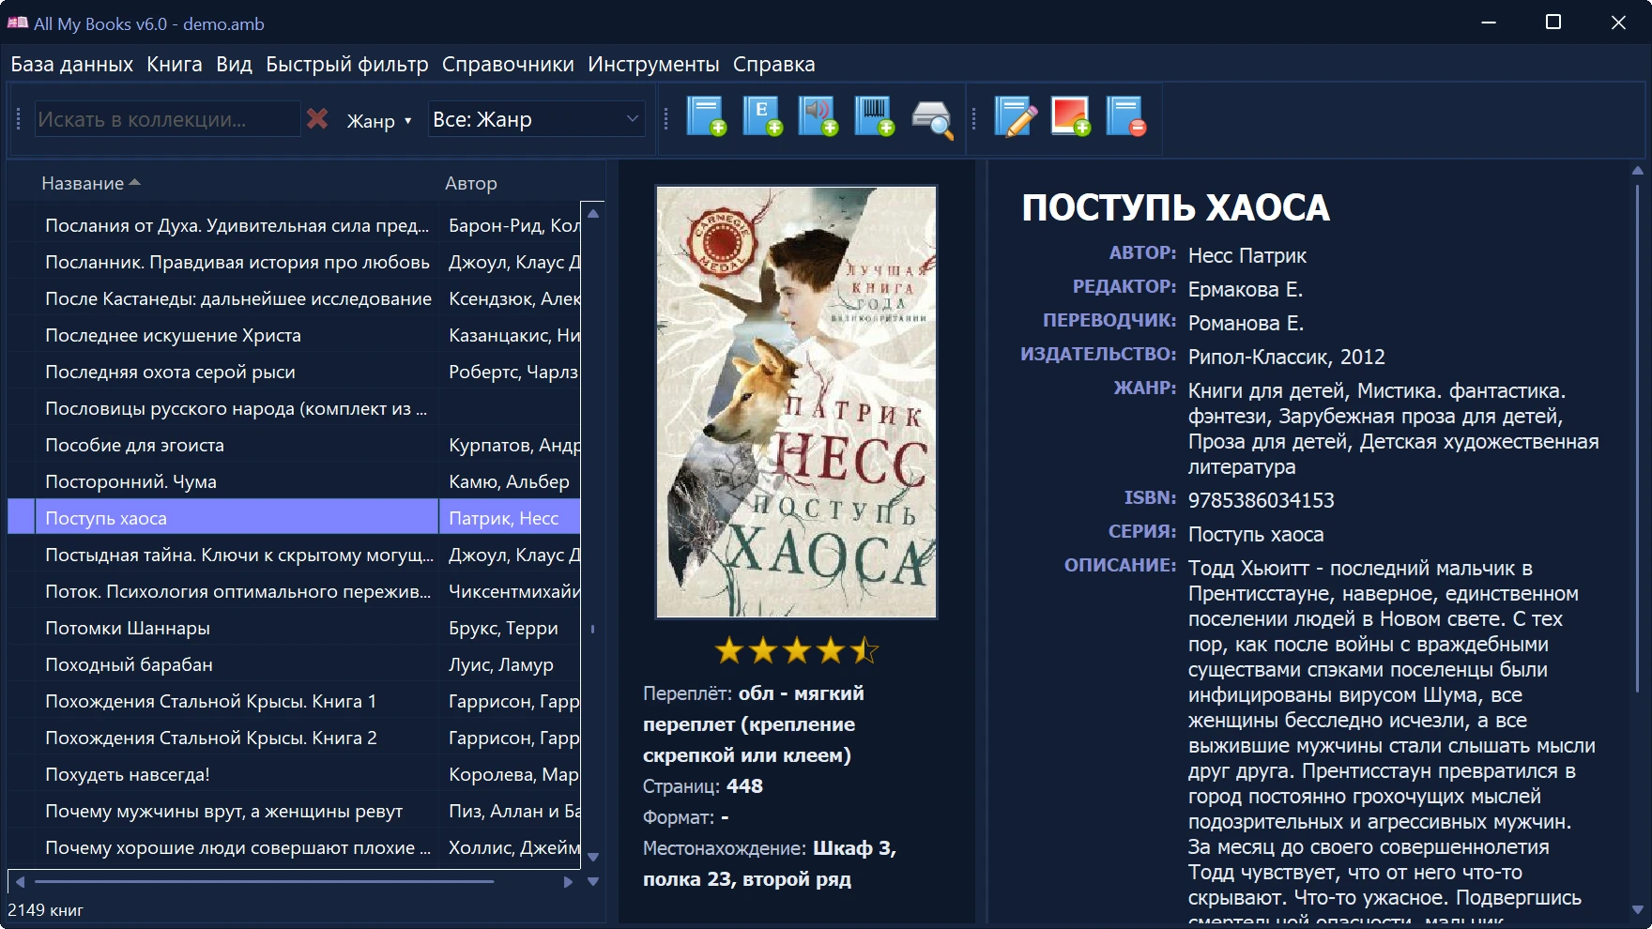Viewport: 1652px width, 929px height.
Task: Open the Инструменты menu
Action: pos(653,65)
